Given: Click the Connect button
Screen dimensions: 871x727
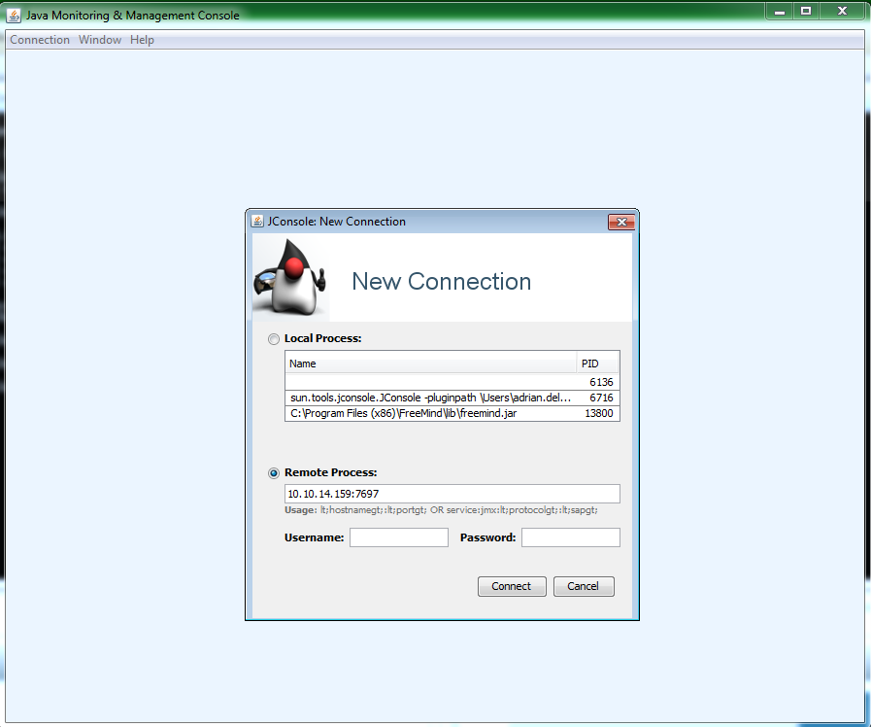Looking at the screenshot, I should [512, 586].
